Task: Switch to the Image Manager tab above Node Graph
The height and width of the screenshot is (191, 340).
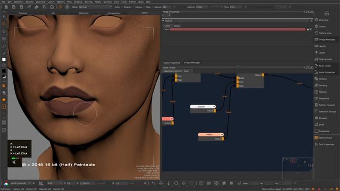Action: (192, 63)
